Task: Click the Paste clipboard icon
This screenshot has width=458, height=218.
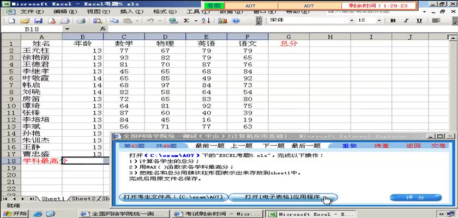Action: tap(128, 21)
